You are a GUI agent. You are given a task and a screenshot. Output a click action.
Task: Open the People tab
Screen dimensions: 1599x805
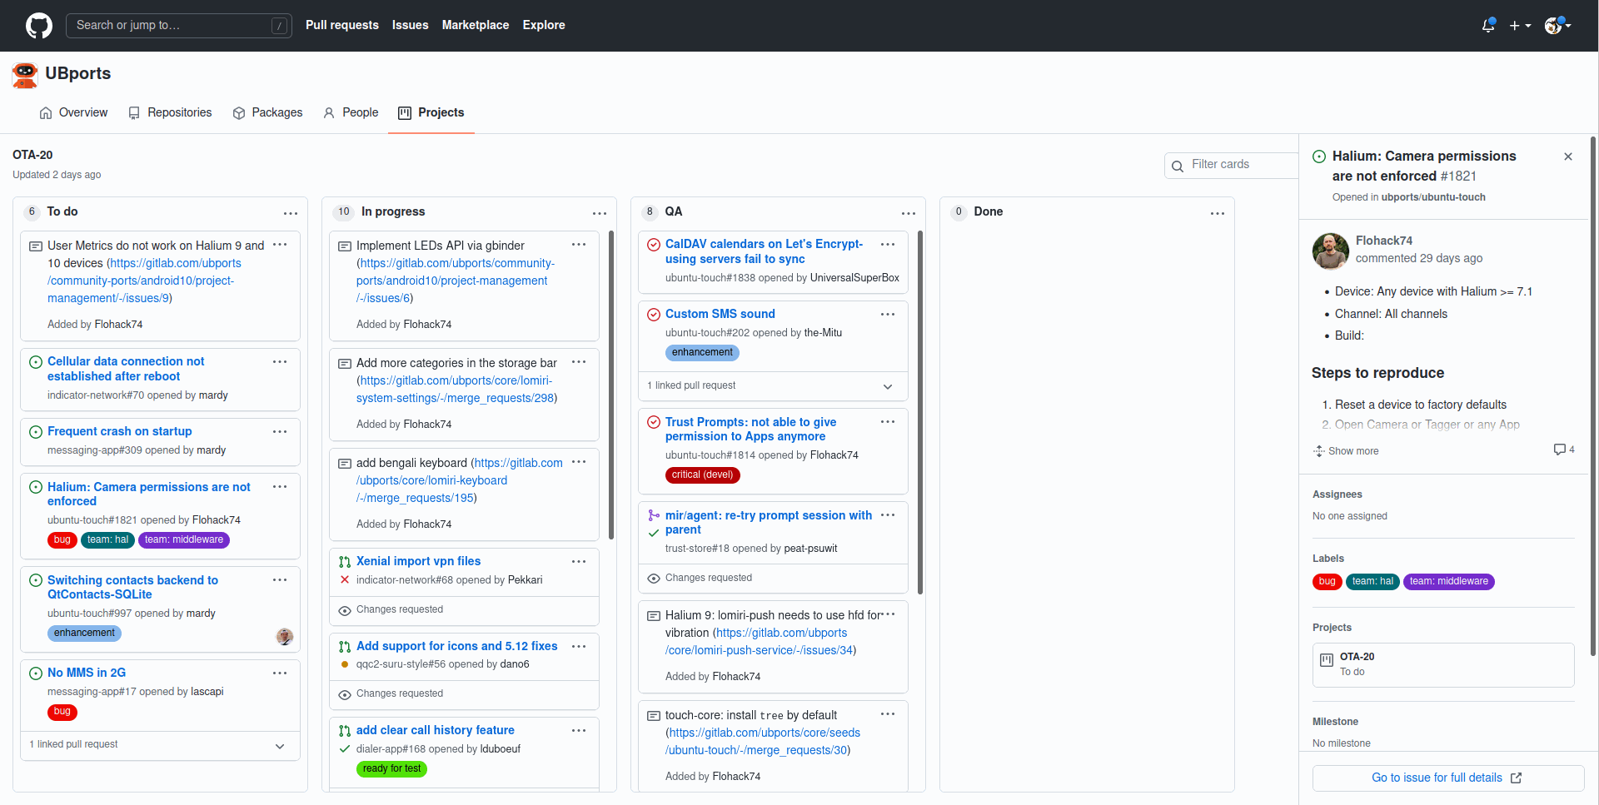click(351, 112)
